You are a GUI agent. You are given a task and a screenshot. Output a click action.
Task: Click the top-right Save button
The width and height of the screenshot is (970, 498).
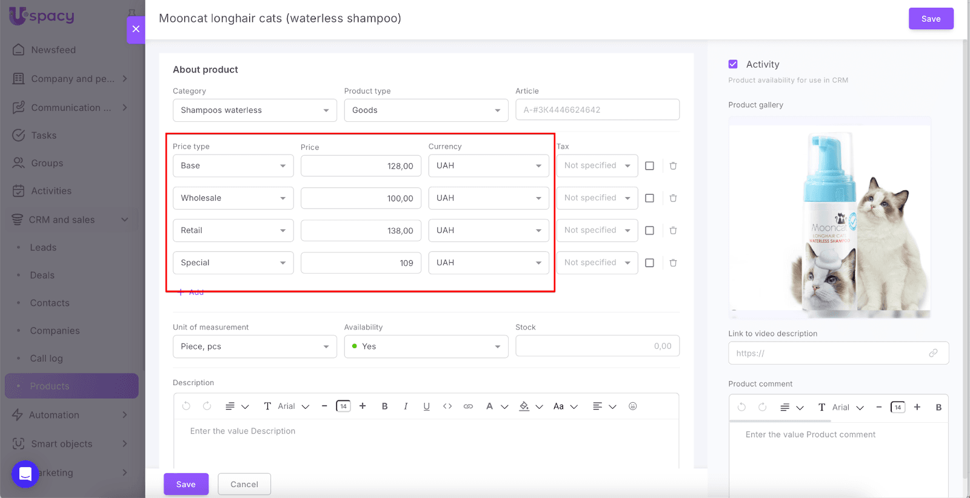coord(931,19)
